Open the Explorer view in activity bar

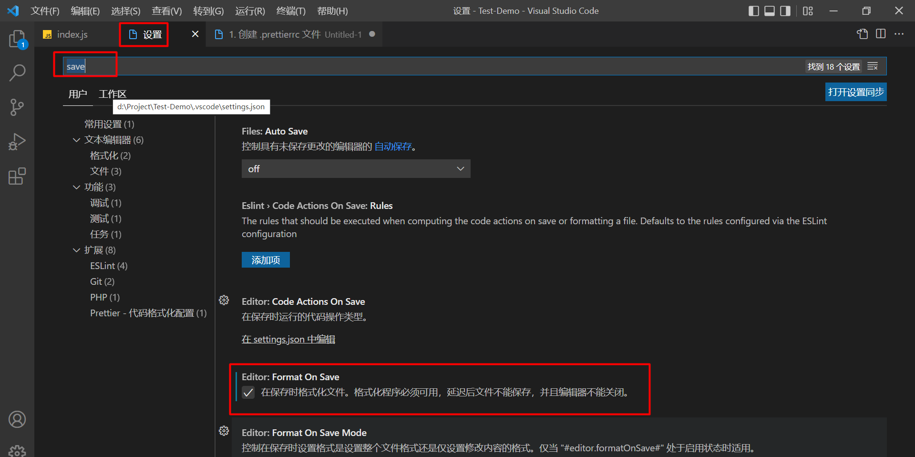[17, 39]
